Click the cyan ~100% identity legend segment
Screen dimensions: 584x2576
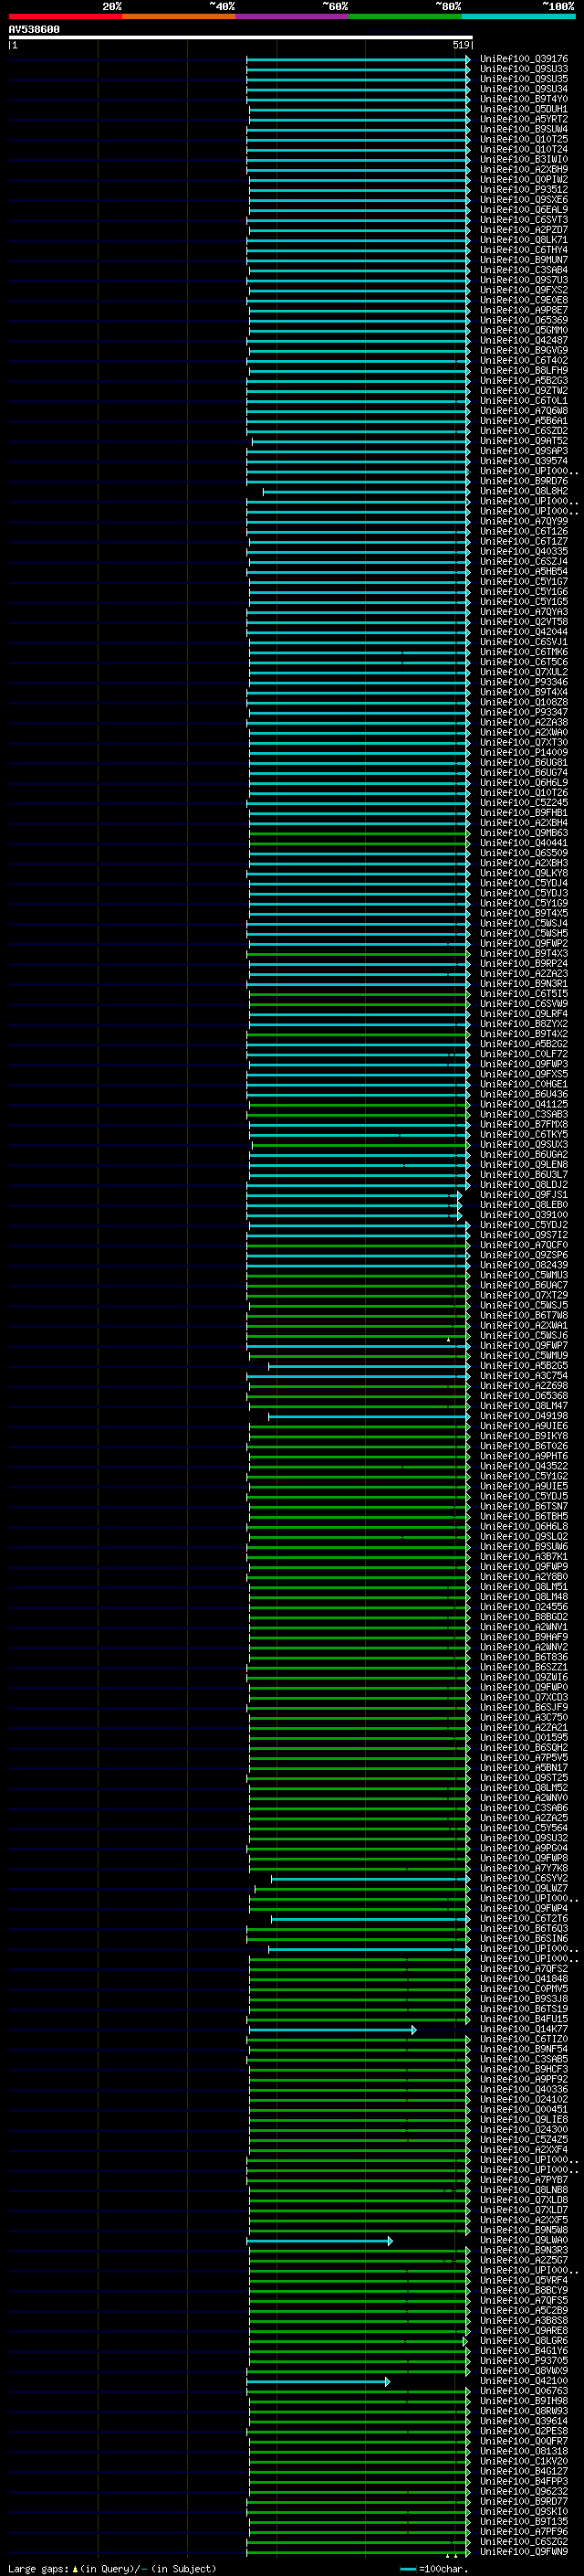click(x=518, y=16)
